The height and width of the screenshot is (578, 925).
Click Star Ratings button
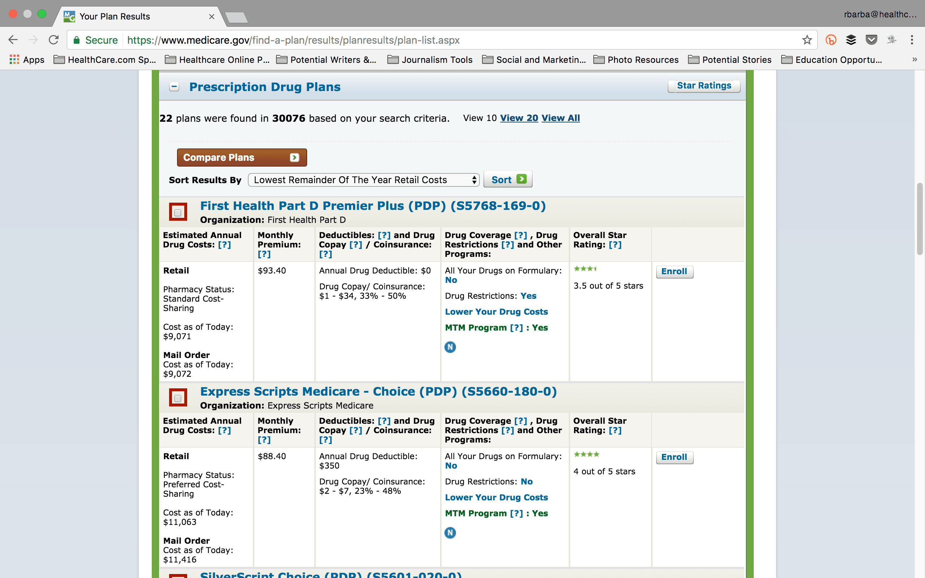tap(704, 86)
